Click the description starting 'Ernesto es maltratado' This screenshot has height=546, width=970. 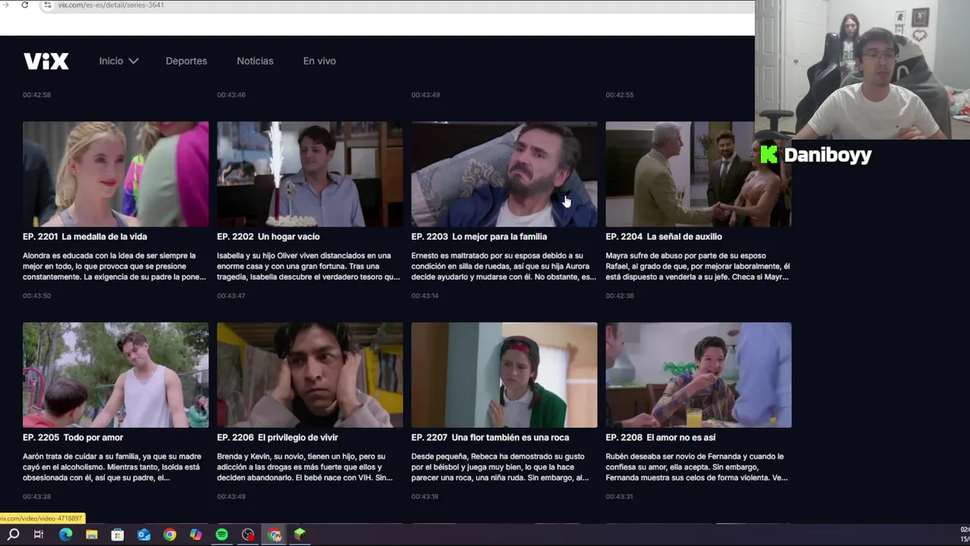(503, 266)
